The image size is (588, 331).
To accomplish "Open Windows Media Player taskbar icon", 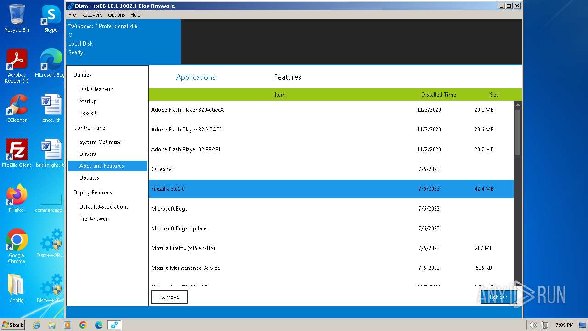I will 68,325.
